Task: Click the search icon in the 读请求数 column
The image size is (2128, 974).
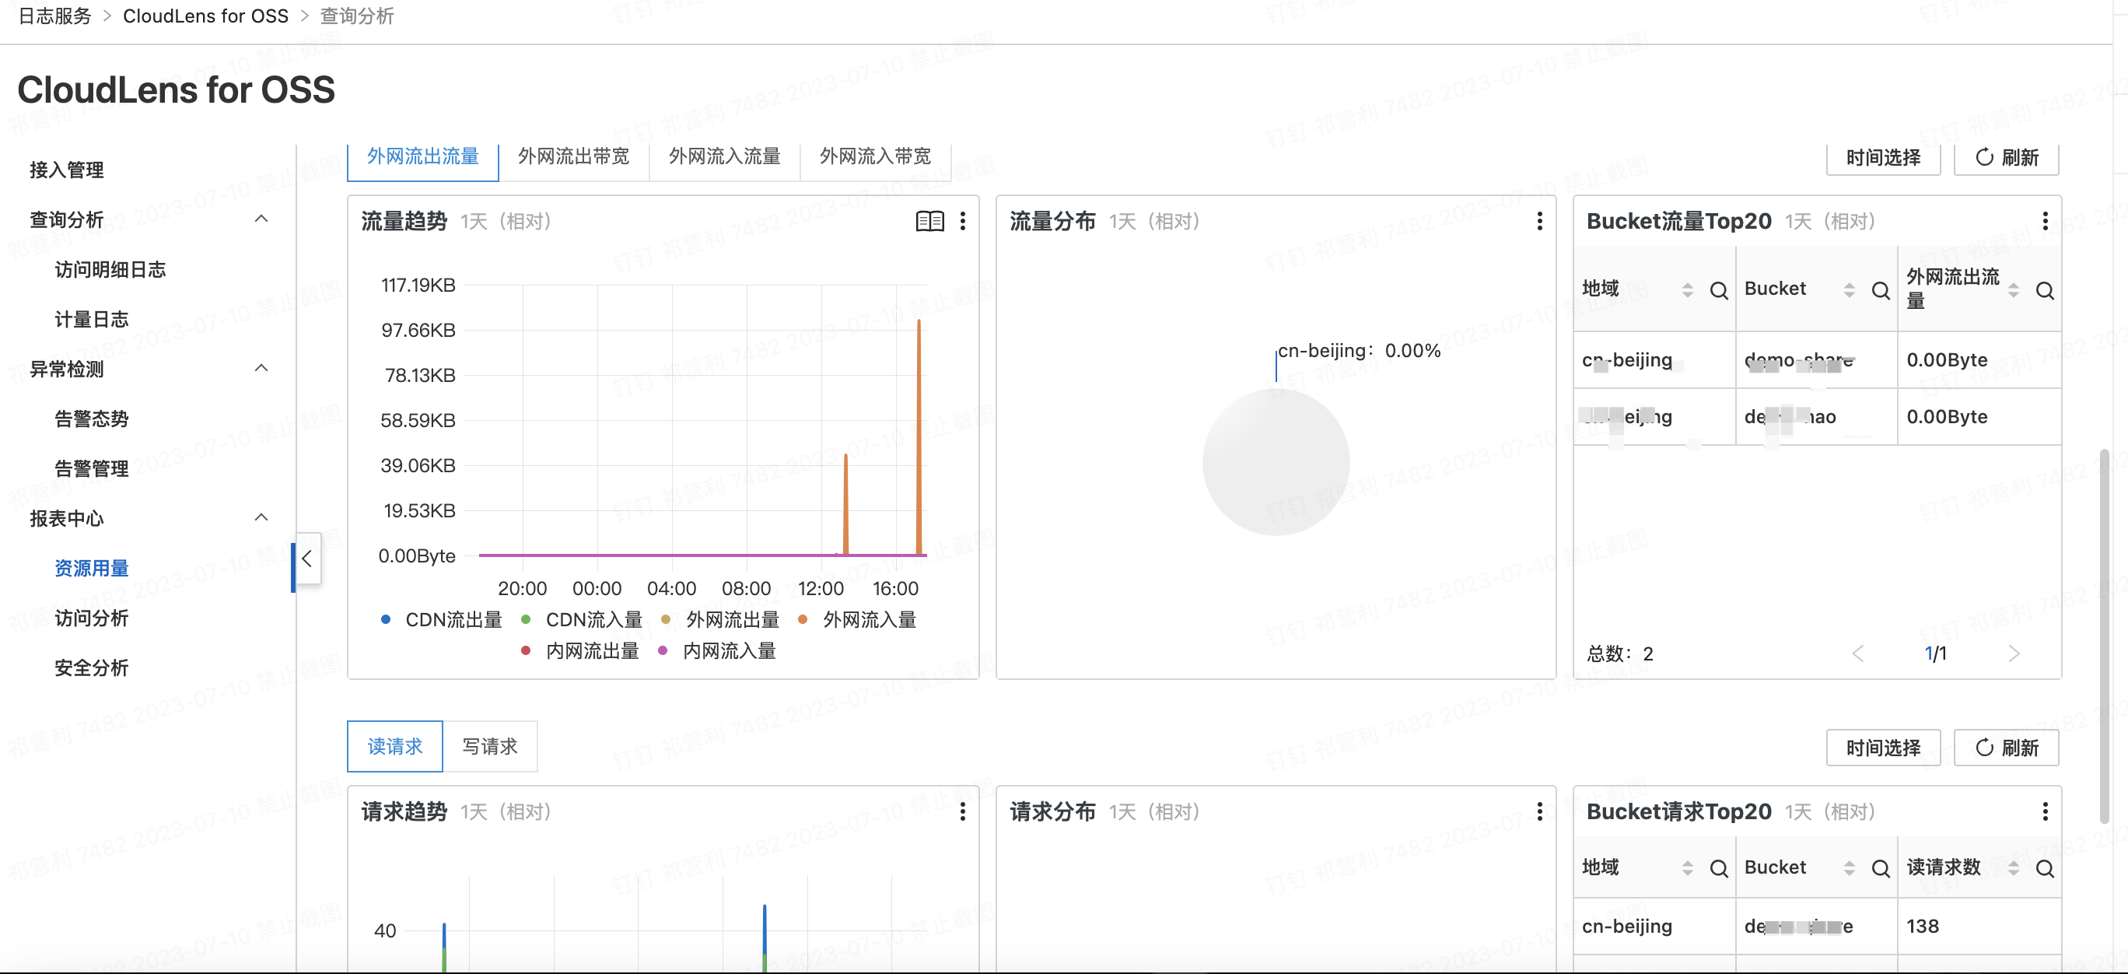Action: [x=2045, y=868]
